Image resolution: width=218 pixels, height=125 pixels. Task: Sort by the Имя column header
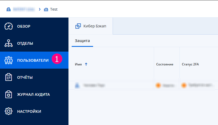coord(78,64)
